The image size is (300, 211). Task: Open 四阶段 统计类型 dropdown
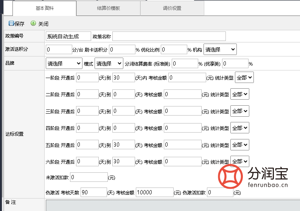[240, 128]
